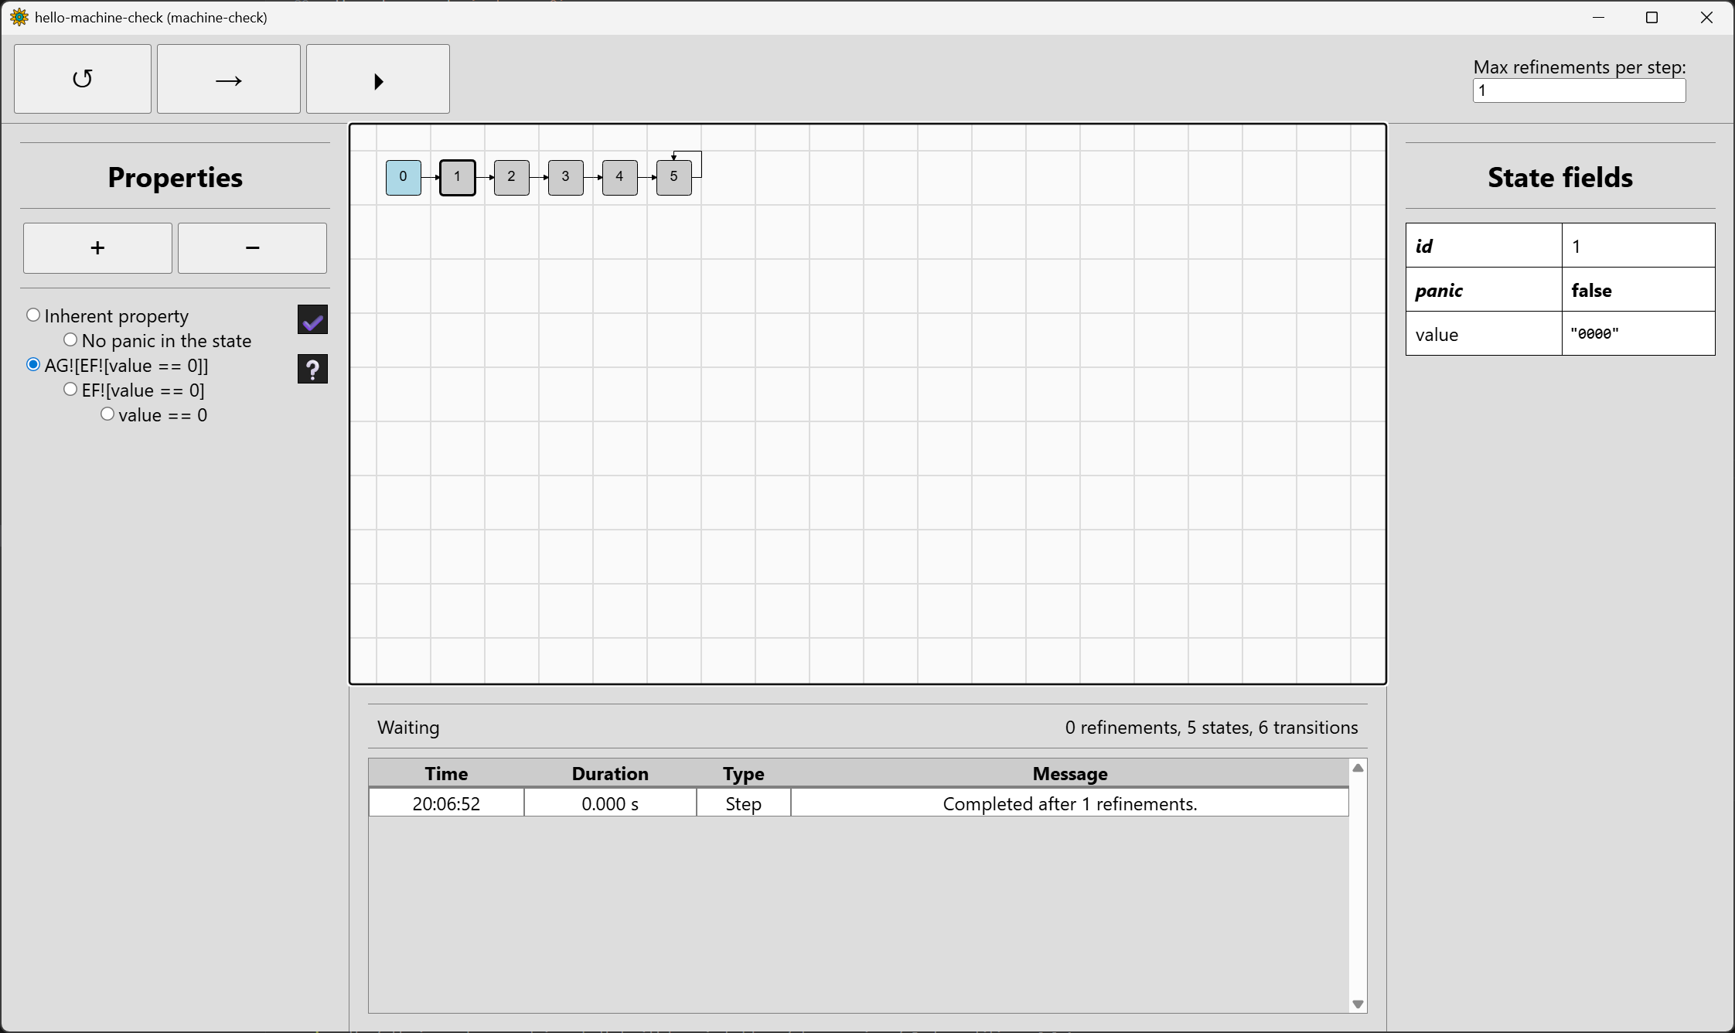Select the AG![EF![value == 0]] radio
Image resolution: width=1735 pixels, height=1033 pixels.
pos(33,365)
